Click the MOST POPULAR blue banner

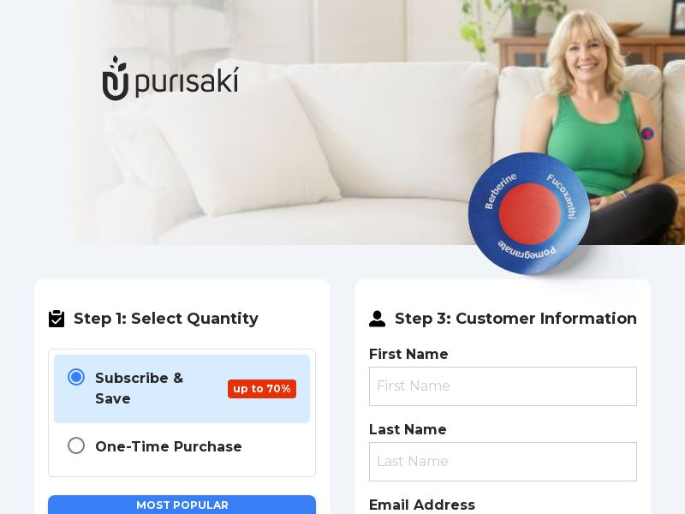point(182,505)
